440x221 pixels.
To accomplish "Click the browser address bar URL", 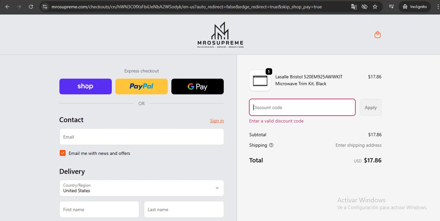I will coord(187,6).
